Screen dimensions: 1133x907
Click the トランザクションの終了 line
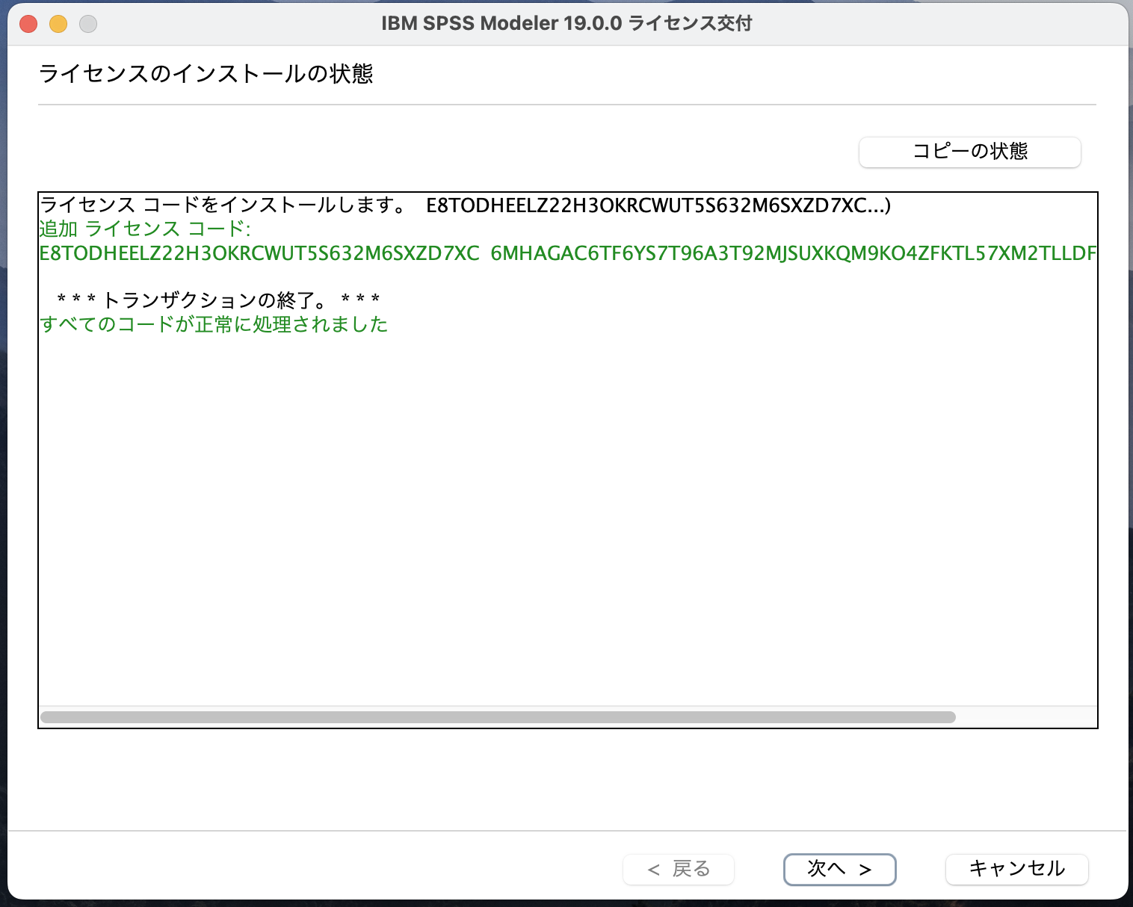[218, 300]
